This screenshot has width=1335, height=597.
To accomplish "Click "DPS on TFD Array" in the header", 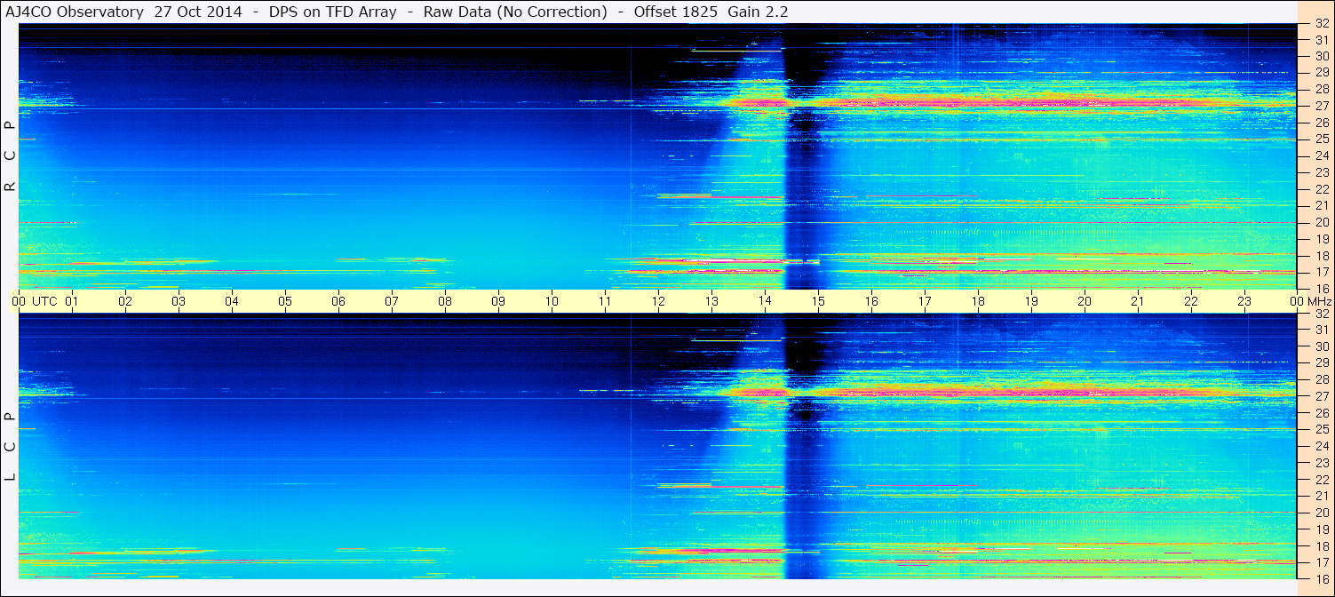I will [x=332, y=12].
